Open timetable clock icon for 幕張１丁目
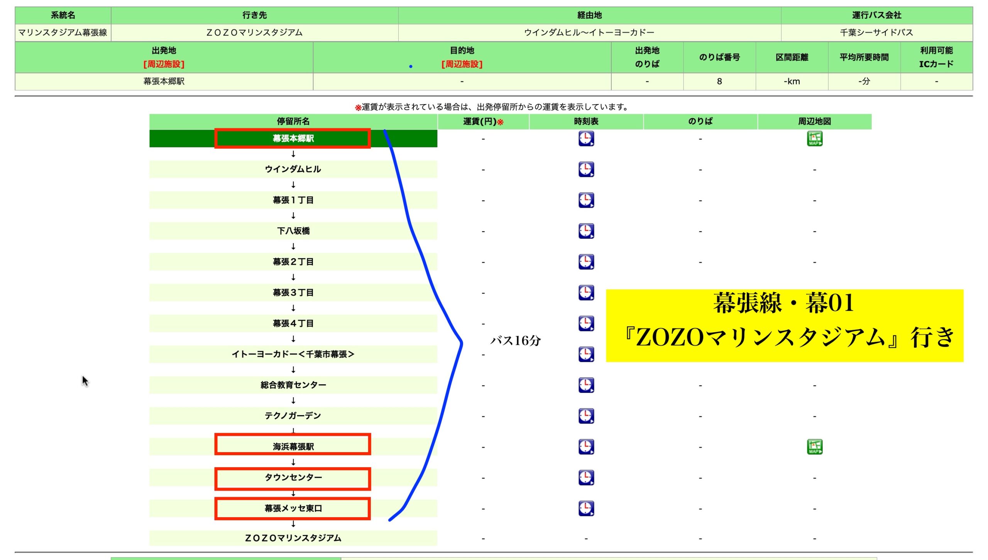The image size is (988, 560). tap(586, 200)
